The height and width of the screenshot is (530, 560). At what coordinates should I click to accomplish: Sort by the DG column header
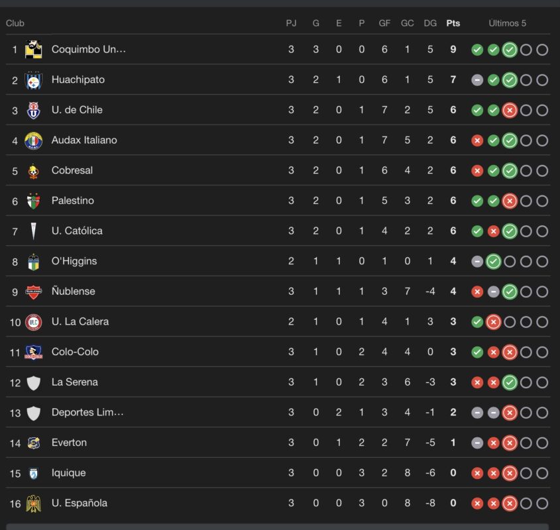pos(430,23)
